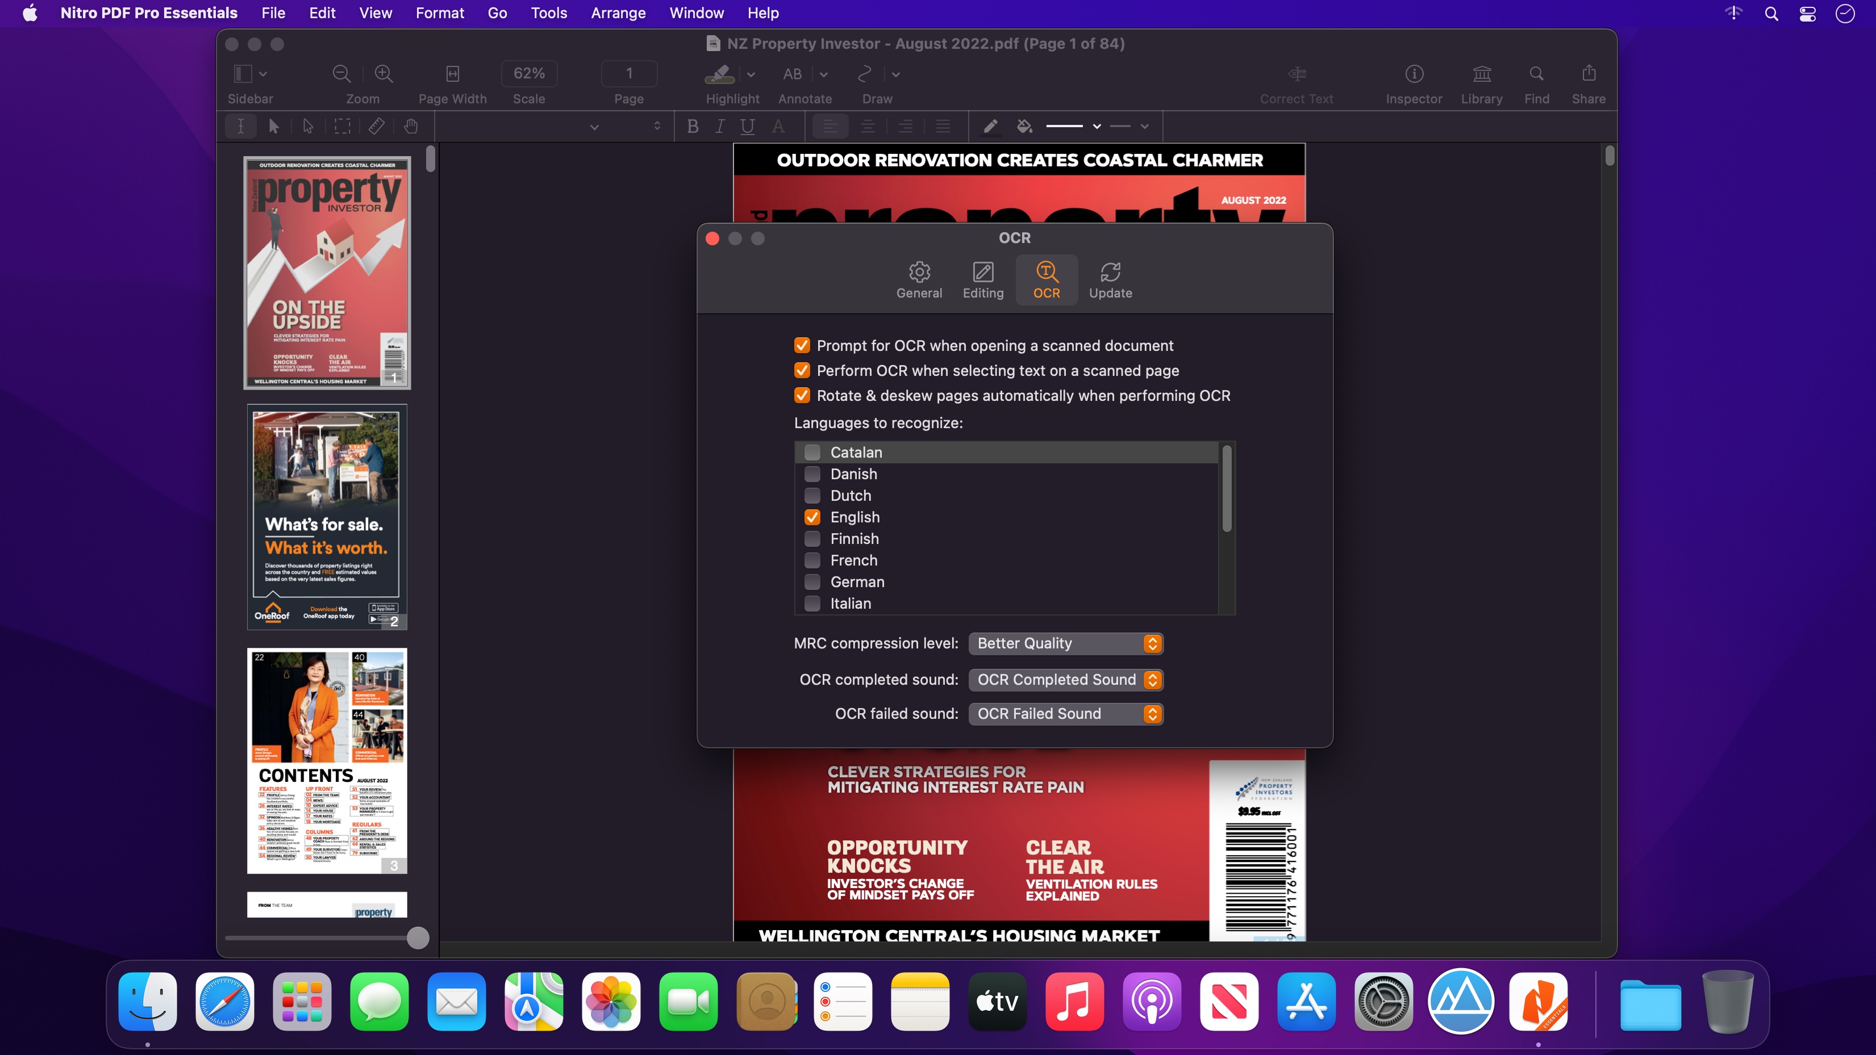Click the thumbnail size slider knob
This screenshot has height=1055, width=1876.
[x=417, y=938]
